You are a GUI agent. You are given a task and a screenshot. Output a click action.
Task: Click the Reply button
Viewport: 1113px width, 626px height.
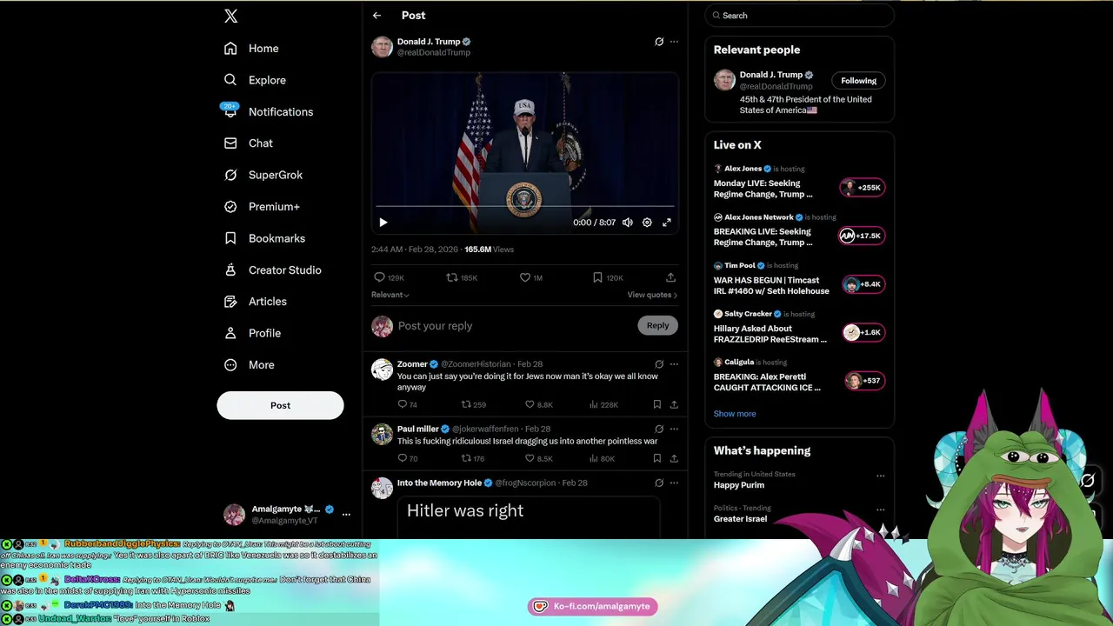click(657, 325)
